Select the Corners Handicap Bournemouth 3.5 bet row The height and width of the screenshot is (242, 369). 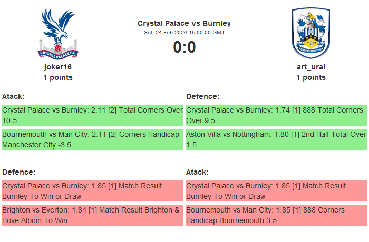[x=276, y=215]
